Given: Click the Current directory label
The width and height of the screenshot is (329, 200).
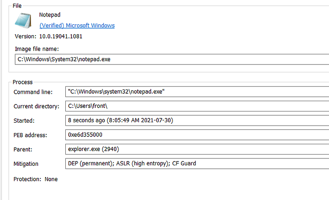Looking at the screenshot, I should [x=36, y=106].
